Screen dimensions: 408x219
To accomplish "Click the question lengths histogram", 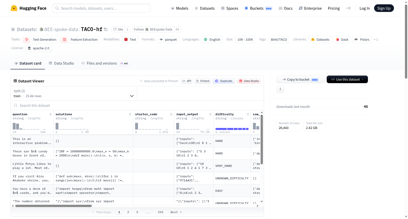I will tap(29, 126).
